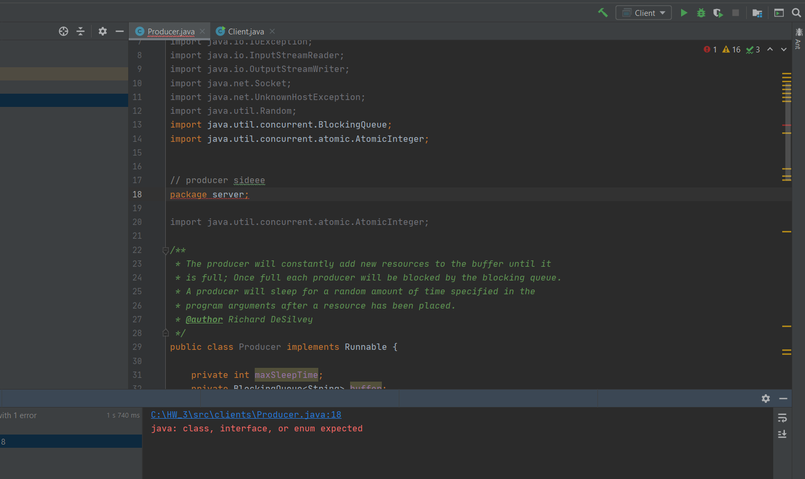Viewport: 805px width, 479px height.
Task: Open the Profiler folder icon on toolbar
Action: pyautogui.click(x=757, y=12)
